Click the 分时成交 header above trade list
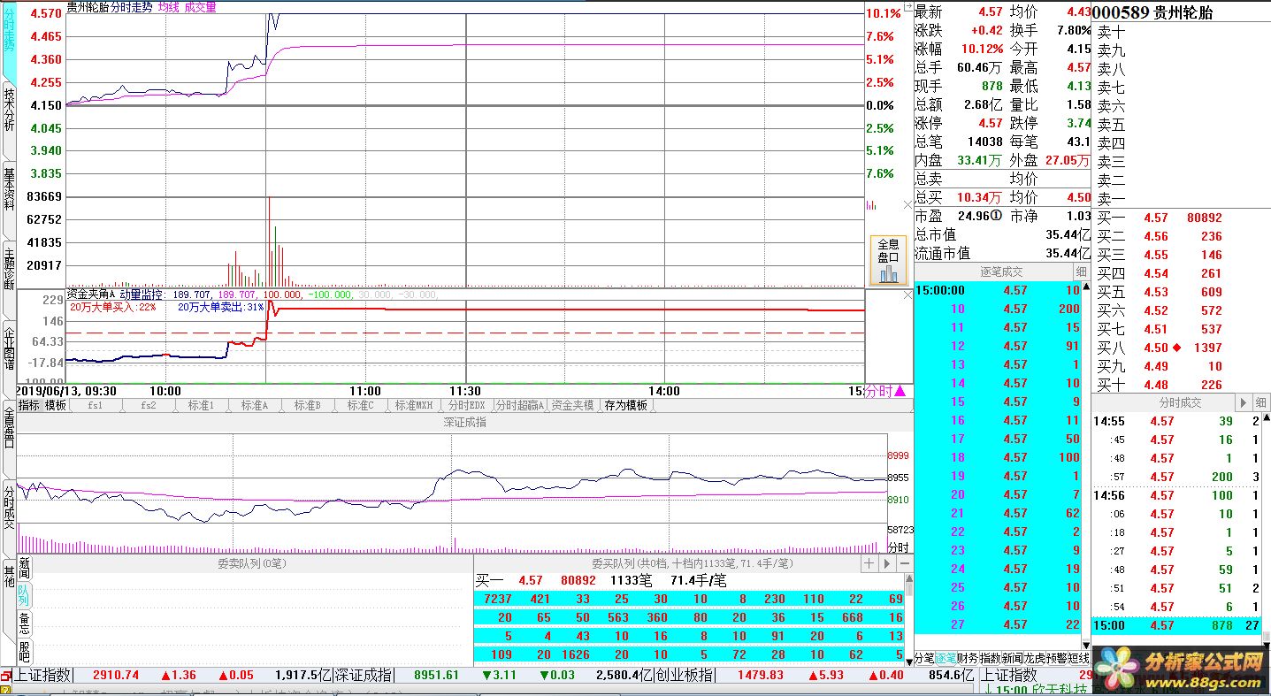1271x696 pixels. pyautogui.click(x=1180, y=402)
